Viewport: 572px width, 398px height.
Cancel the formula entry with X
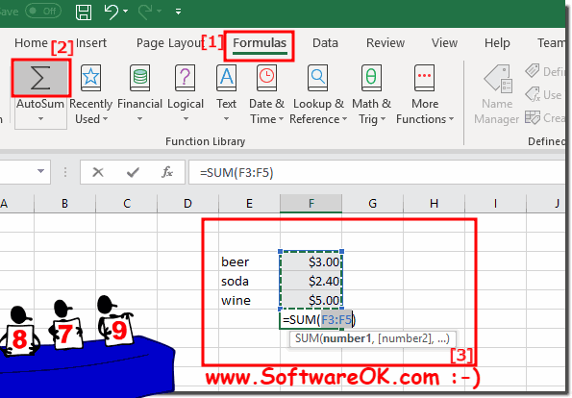pyautogui.click(x=98, y=172)
